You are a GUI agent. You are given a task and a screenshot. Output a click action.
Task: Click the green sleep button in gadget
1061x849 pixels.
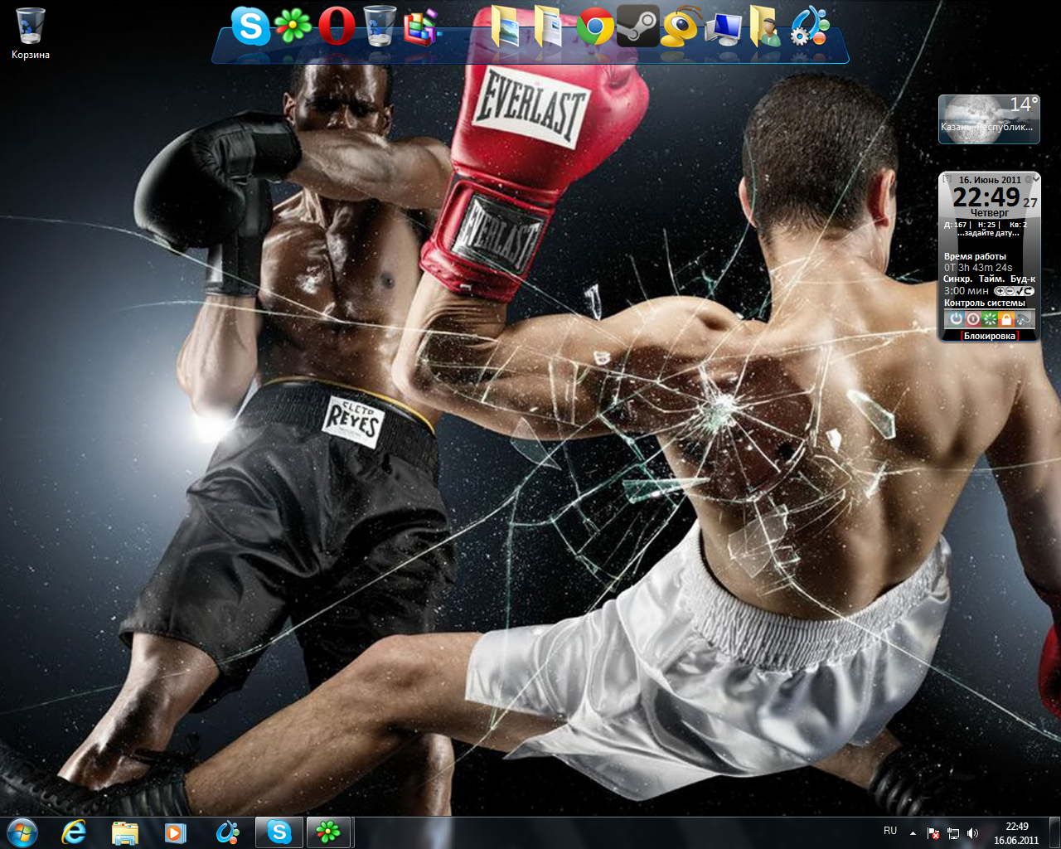point(990,318)
